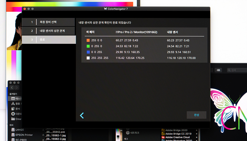Select Adobe Creative Cloud folder

point(176,137)
